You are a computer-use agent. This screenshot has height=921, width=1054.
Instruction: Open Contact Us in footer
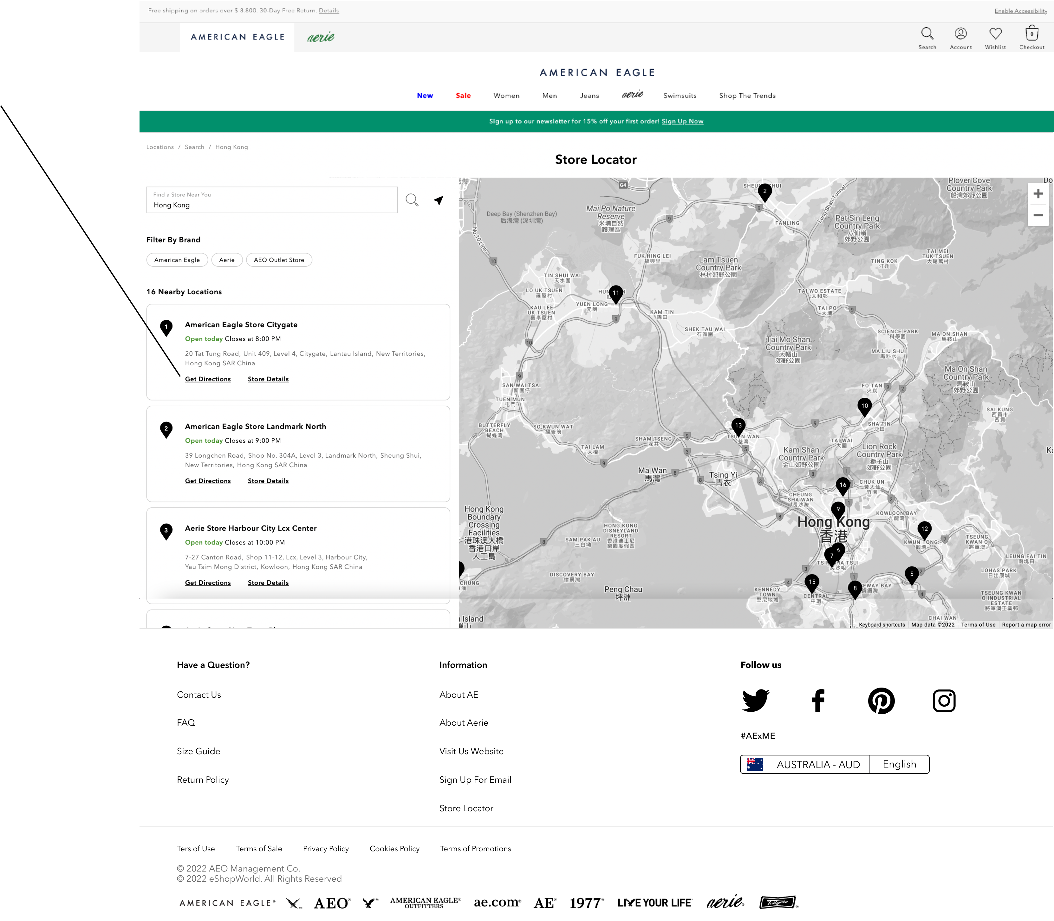198,695
